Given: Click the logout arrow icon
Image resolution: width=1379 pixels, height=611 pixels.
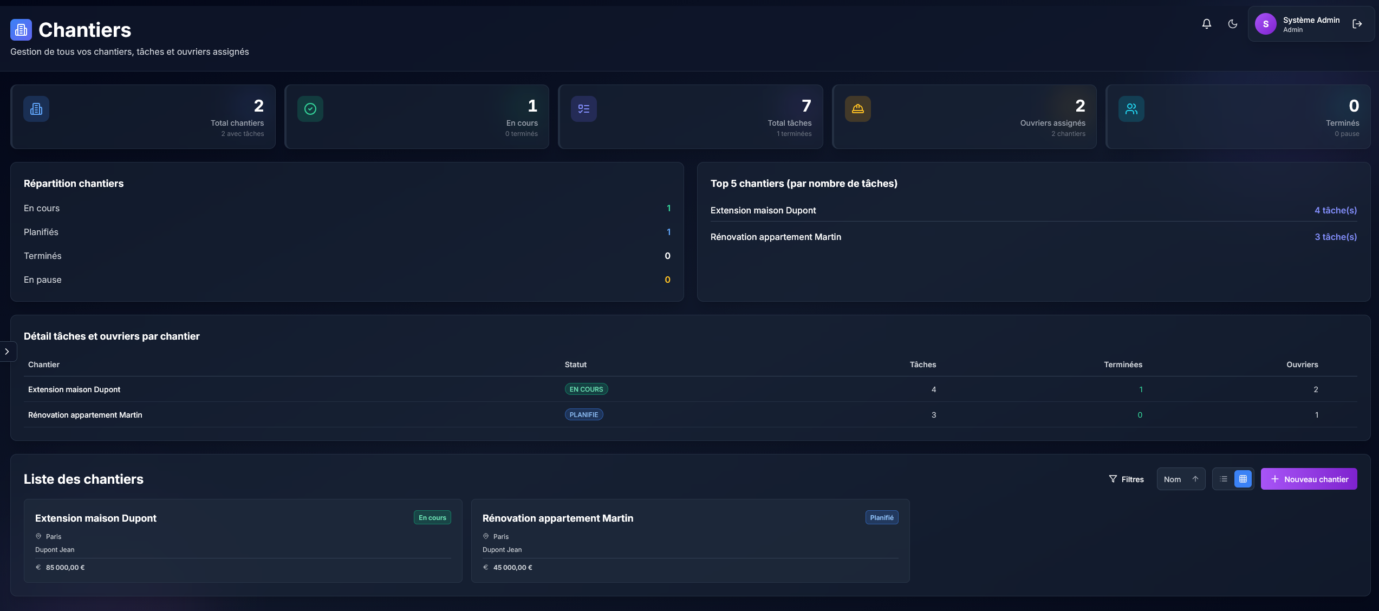Looking at the screenshot, I should coord(1357,24).
